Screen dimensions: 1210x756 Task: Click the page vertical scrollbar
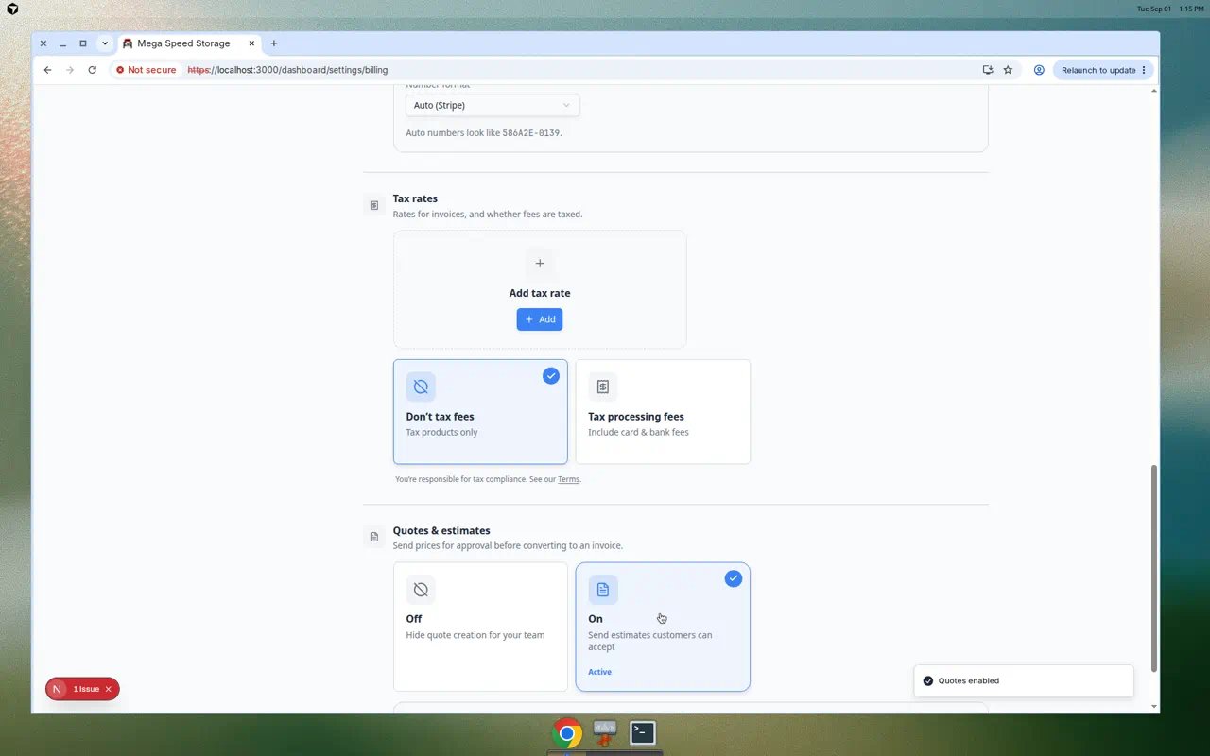click(x=1153, y=567)
